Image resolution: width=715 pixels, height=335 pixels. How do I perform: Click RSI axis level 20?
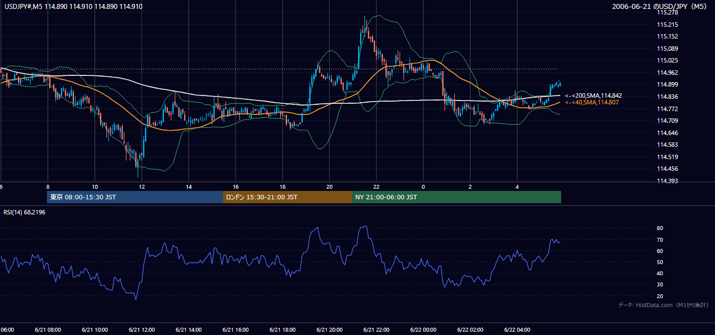660,296
